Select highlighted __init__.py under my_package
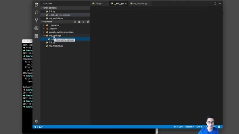Viewport: 239px width, 134px height. pos(65,39)
